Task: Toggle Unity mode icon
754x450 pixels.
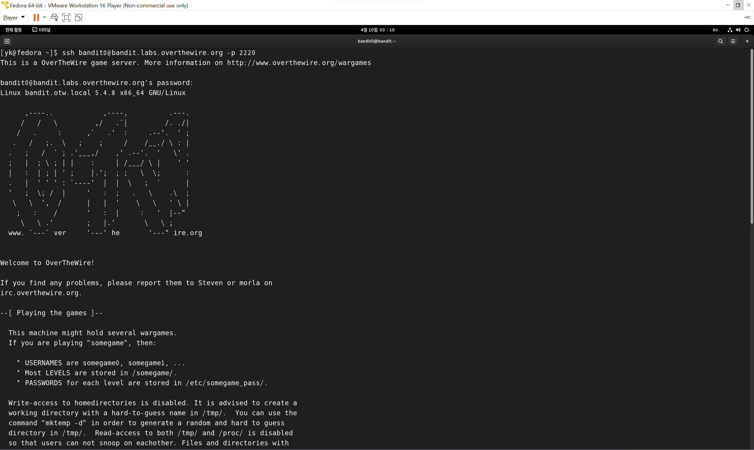Action: tap(79, 18)
